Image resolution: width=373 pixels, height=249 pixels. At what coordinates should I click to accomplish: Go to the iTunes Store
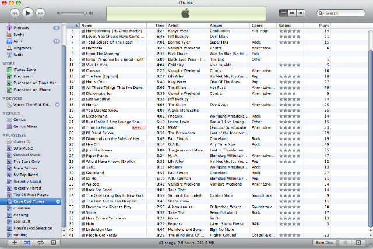tap(24, 70)
